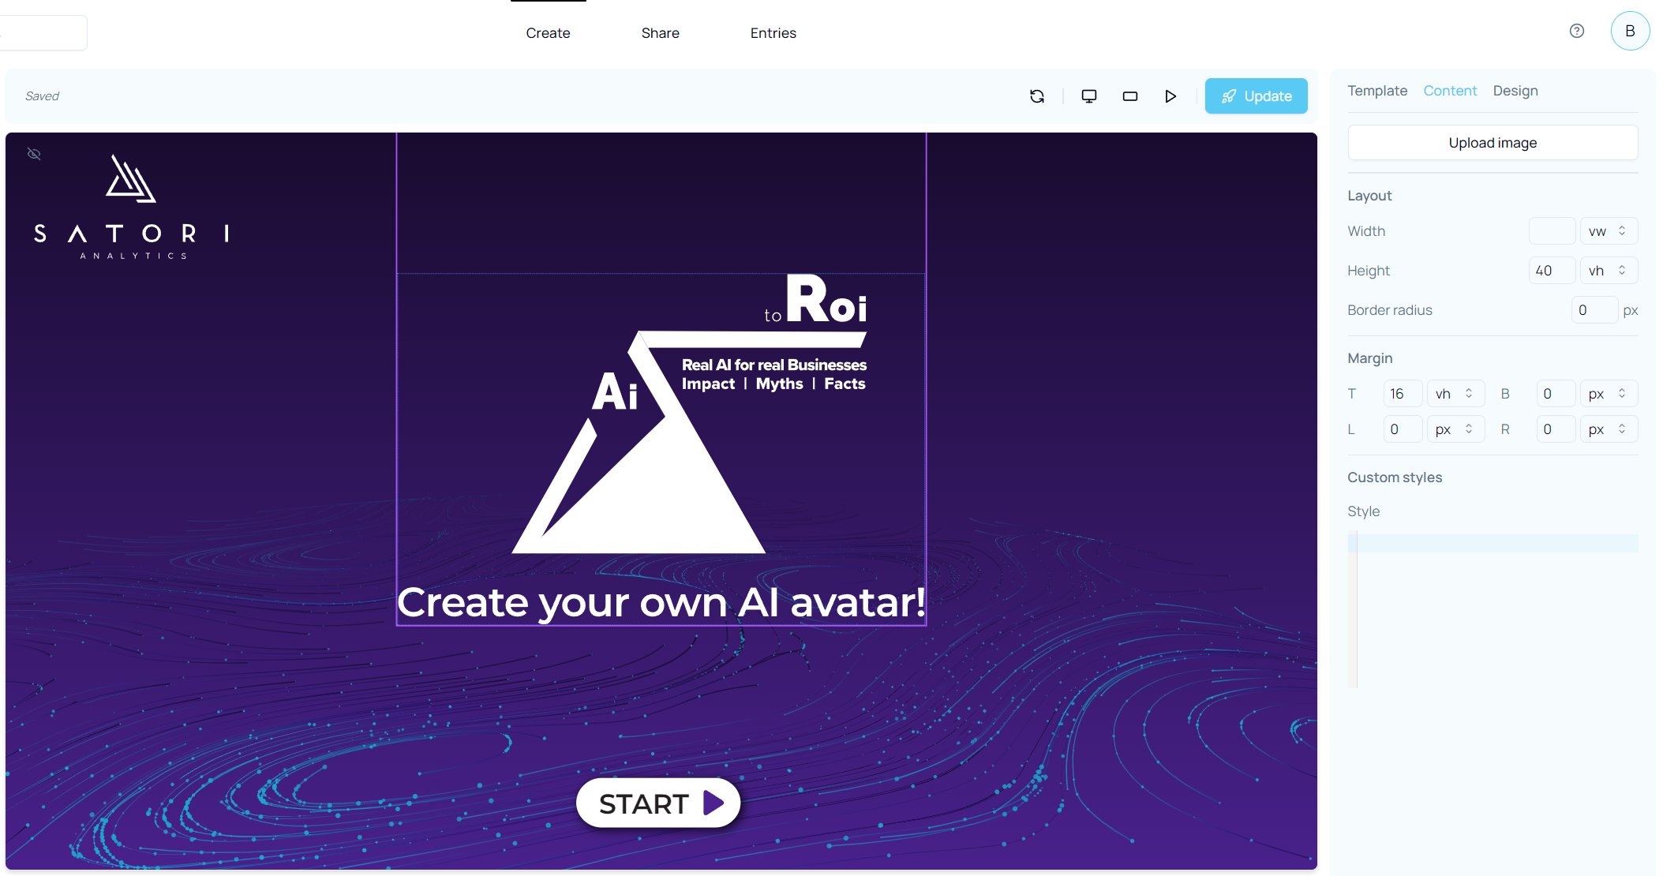This screenshot has height=876, width=1663.
Task: Toggle the hidden eye icon near logo
Action: point(34,154)
